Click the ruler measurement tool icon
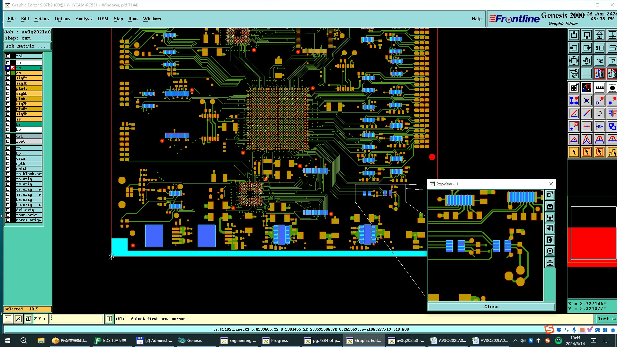This screenshot has height=347, width=617. (599, 88)
